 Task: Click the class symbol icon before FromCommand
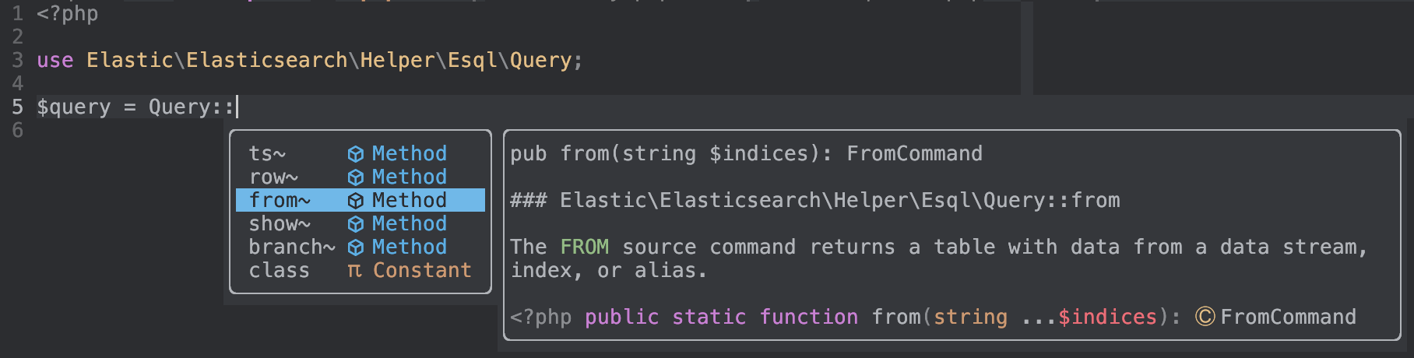(1205, 317)
